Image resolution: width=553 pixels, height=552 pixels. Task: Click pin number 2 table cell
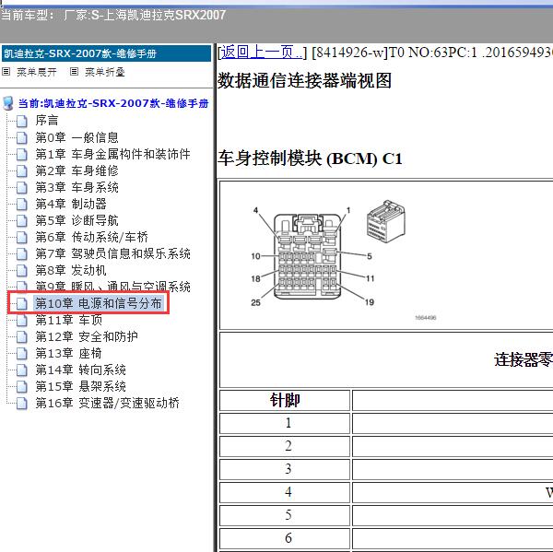click(285, 447)
